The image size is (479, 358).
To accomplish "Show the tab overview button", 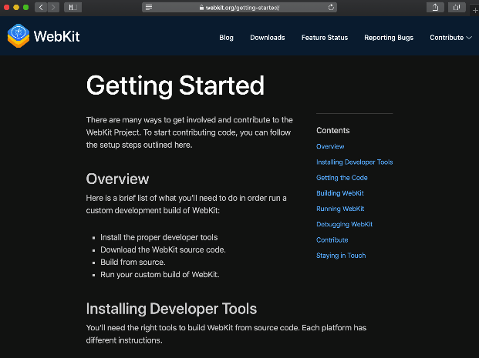I will (457, 8).
